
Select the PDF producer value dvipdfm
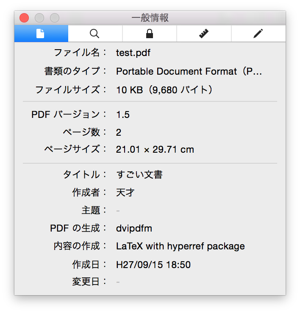click(x=134, y=228)
